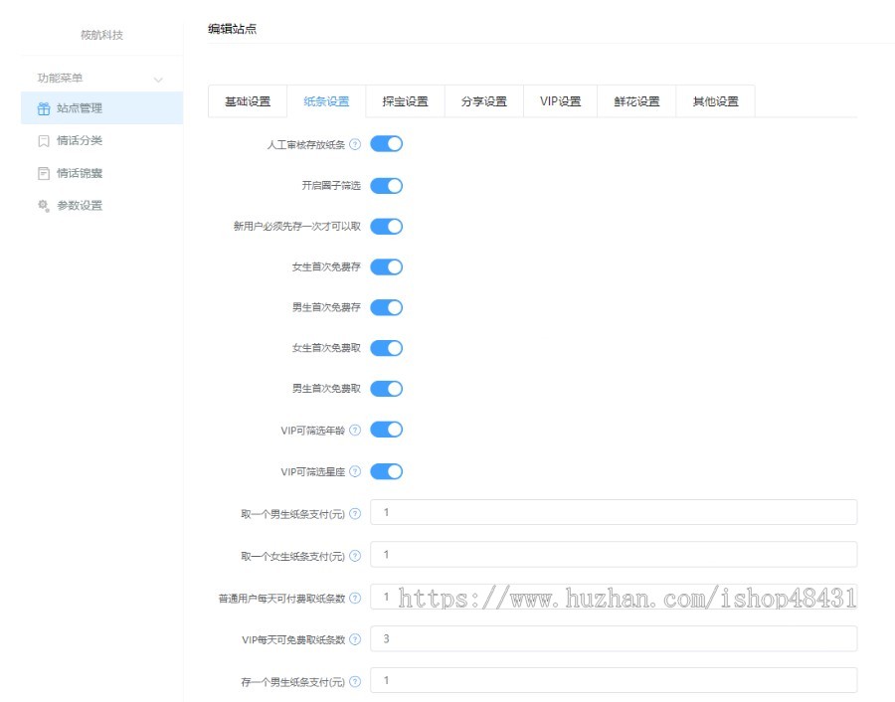Screen dimensions: 895x702
Task: Click the 编辑站点 page heading
Action: (x=233, y=29)
